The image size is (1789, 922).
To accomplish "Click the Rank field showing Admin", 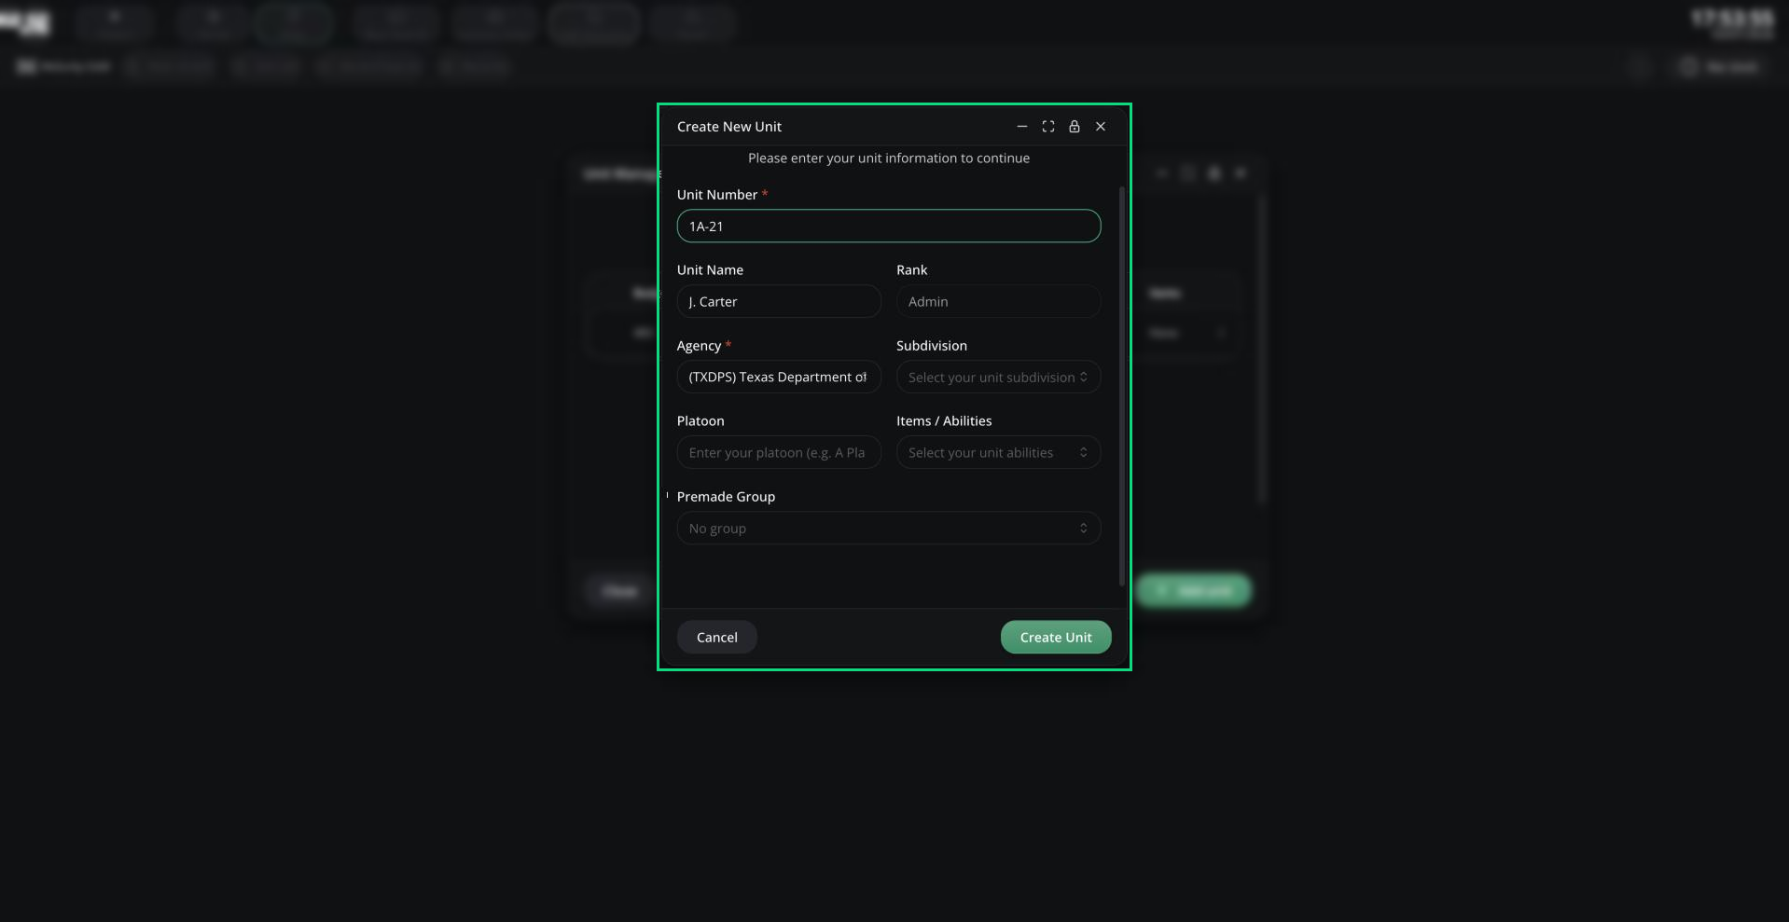I will click(x=998, y=301).
